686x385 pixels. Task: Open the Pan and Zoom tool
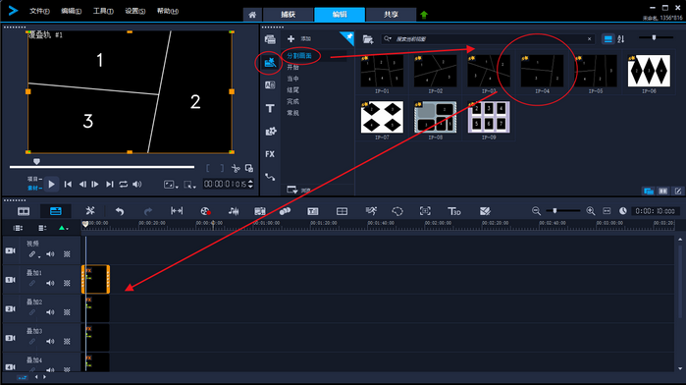425,211
